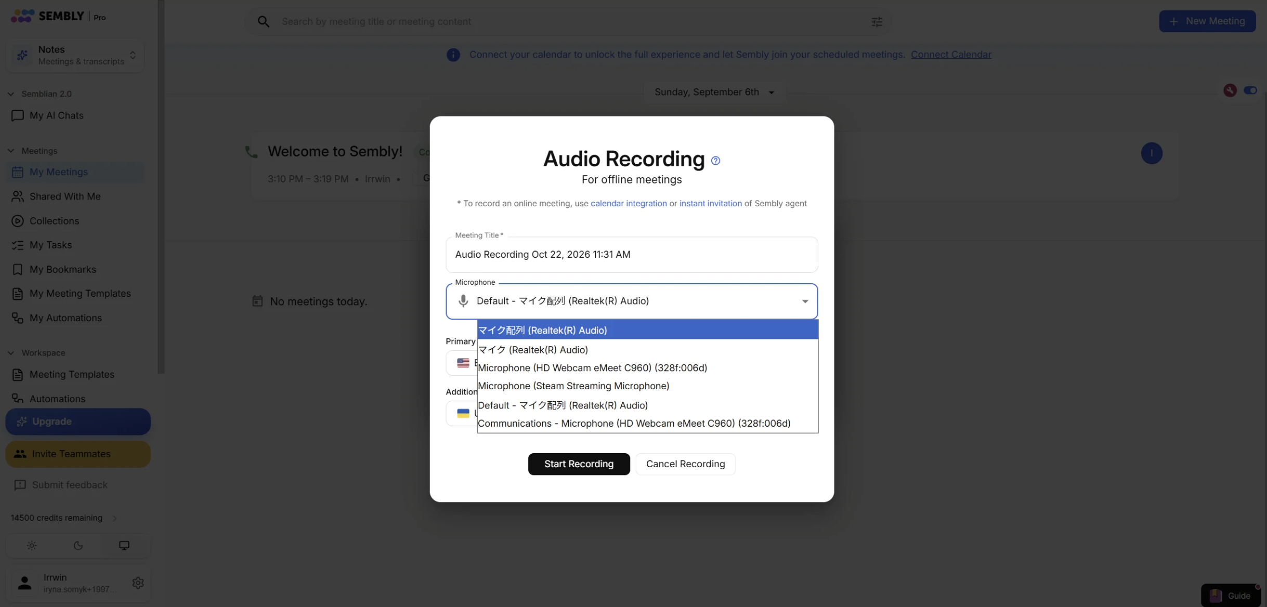The width and height of the screenshot is (1267, 607).
Task: Open workspace Automations
Action: (x=57, y=399)
